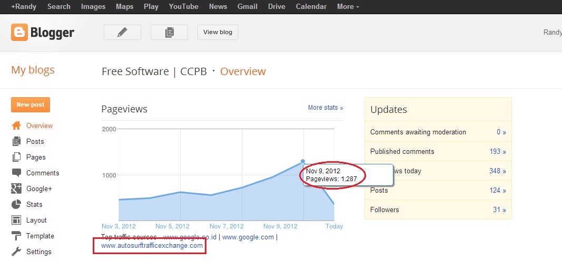This screenshot has width=562, height=262.
Task: Select Pages in the sidebar
Action: click(36, 158)
